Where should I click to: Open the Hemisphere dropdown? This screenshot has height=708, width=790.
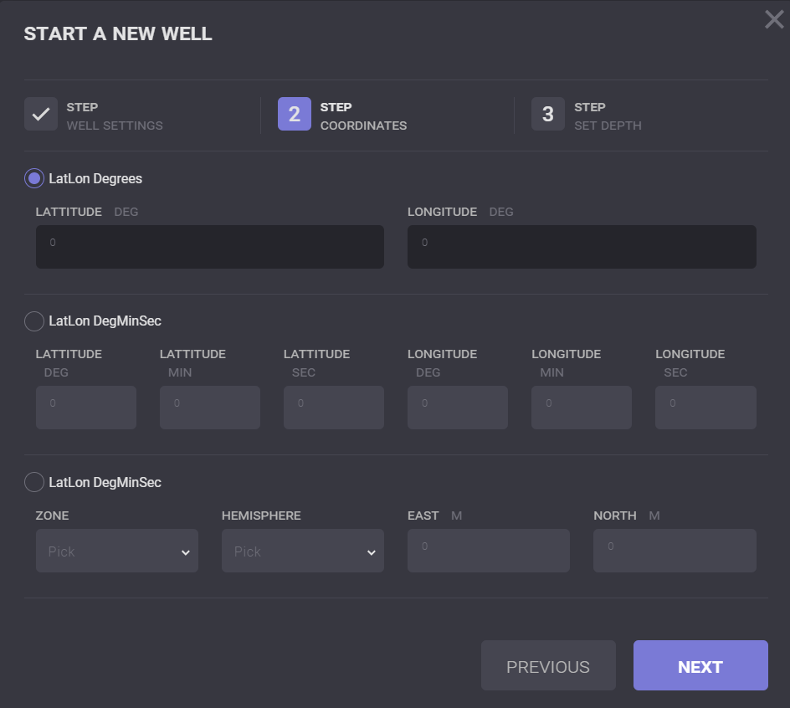tap(302, 551)
